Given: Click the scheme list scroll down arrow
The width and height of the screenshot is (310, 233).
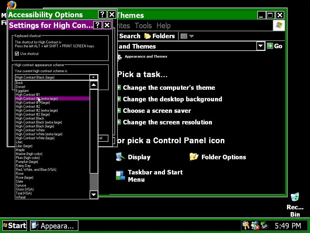Looking at the screenshot, I should pyautogui.click(x=94, y=194).
